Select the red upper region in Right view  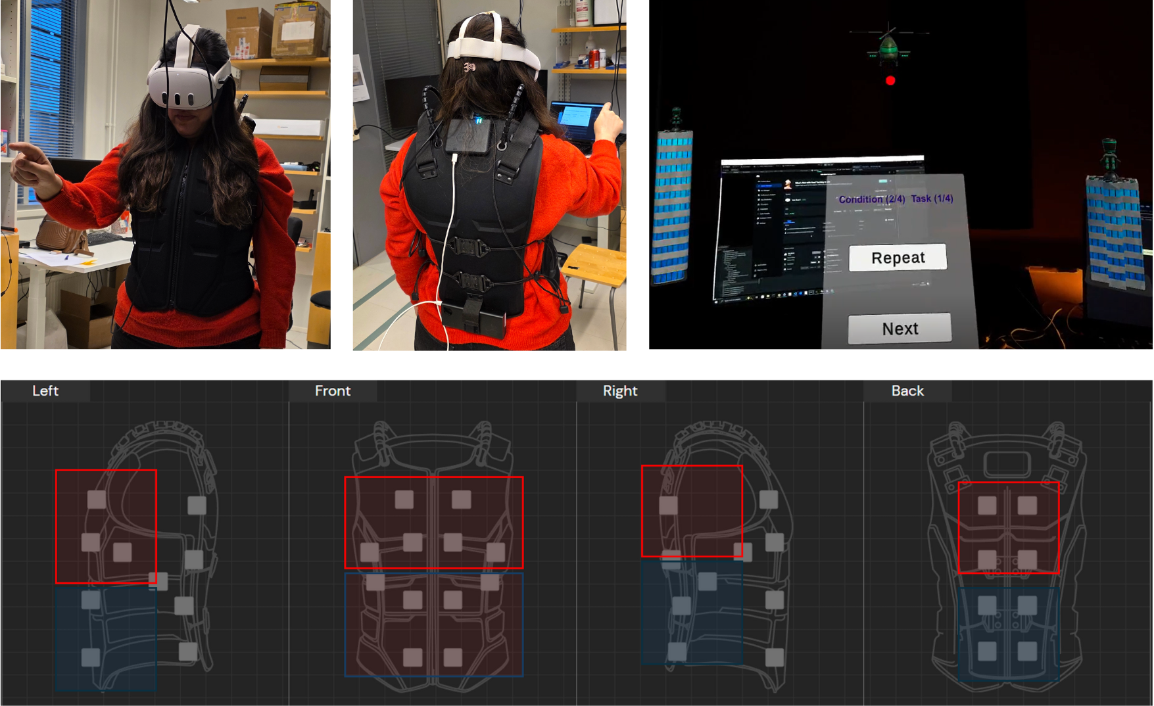[x=692, y=511]
